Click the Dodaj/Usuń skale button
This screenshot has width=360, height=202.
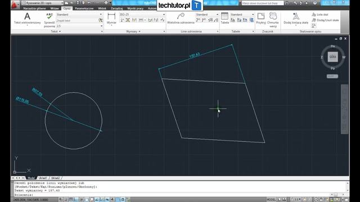pyautogui.click(x=325, y=20)
